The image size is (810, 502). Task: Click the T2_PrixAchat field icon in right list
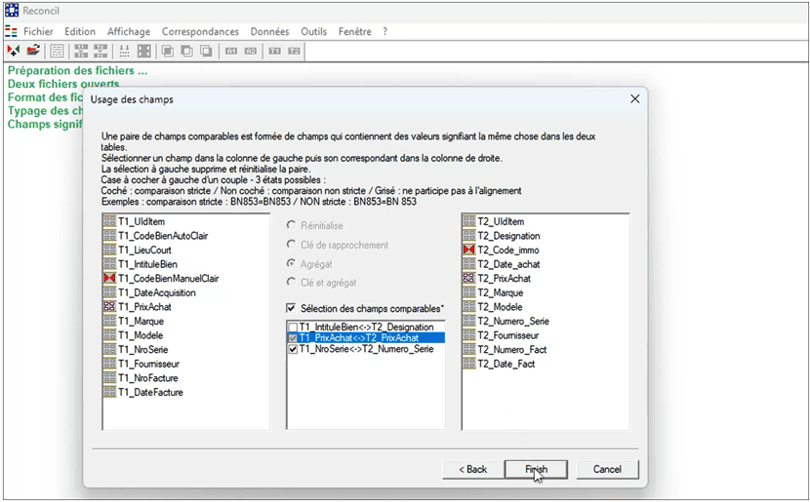(x=469, y=279)
